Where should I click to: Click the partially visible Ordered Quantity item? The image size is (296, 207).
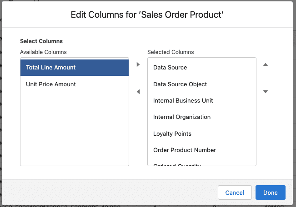click(177, 164)
